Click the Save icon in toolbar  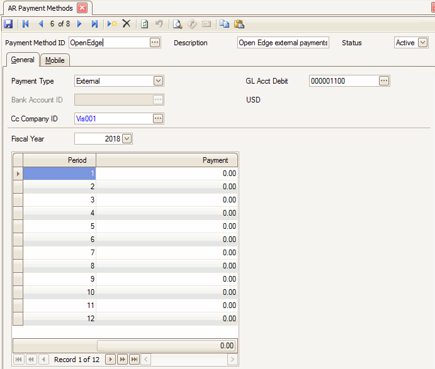(x=8, y=24)
